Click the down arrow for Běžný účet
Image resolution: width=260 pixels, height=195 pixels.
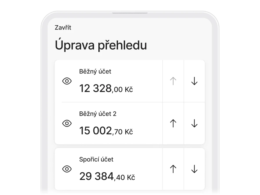point(194,81)
